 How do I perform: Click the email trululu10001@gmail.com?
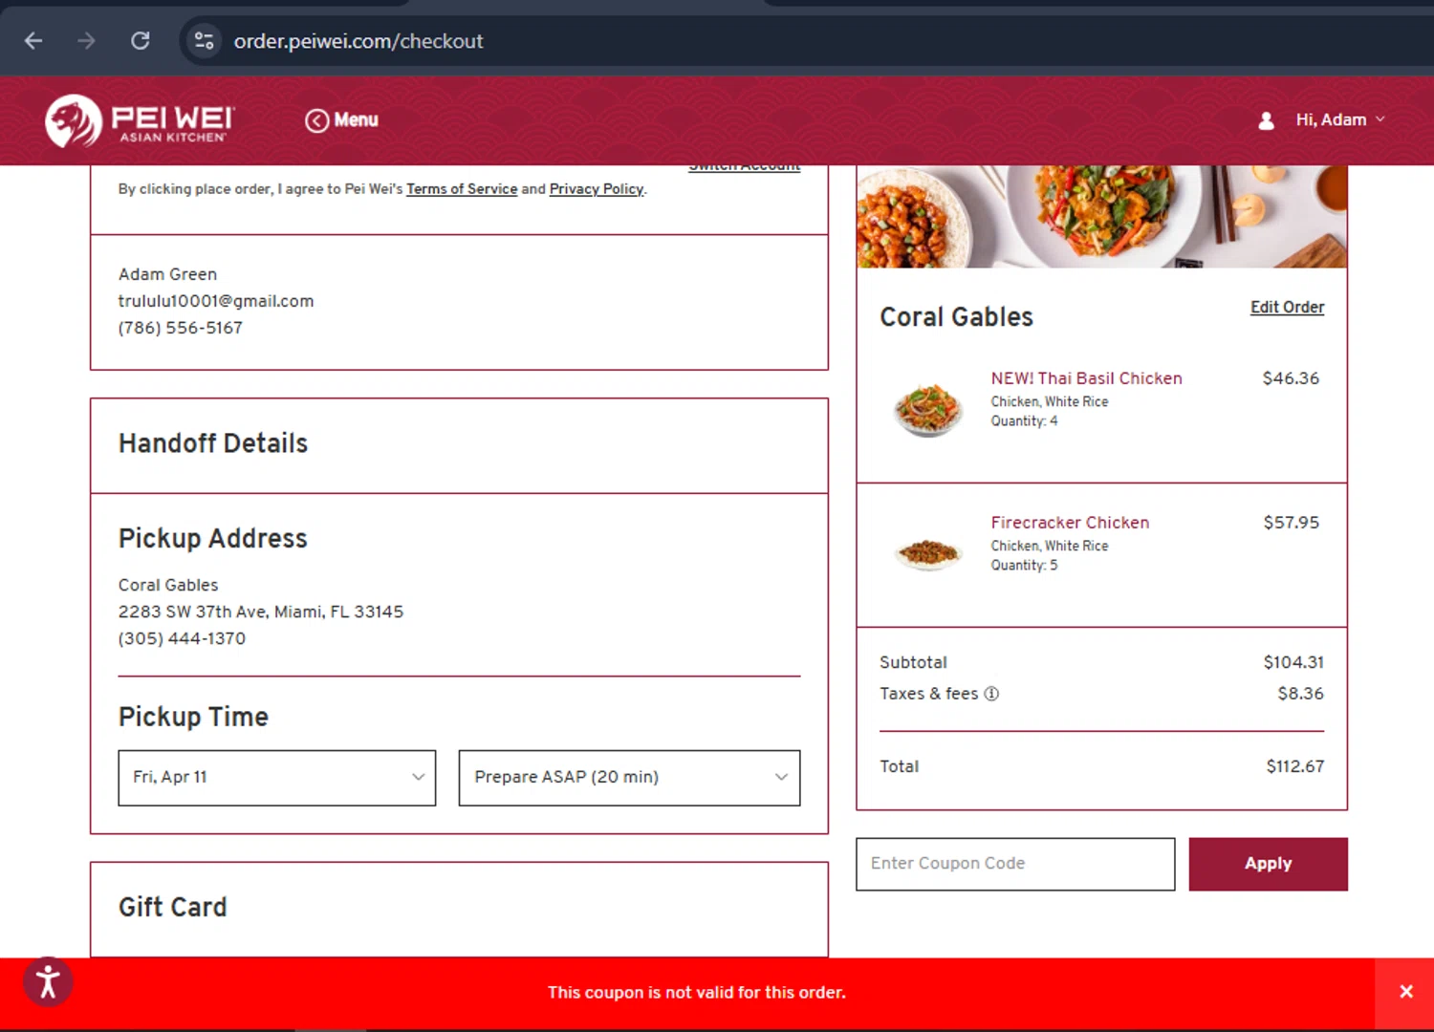216,301
